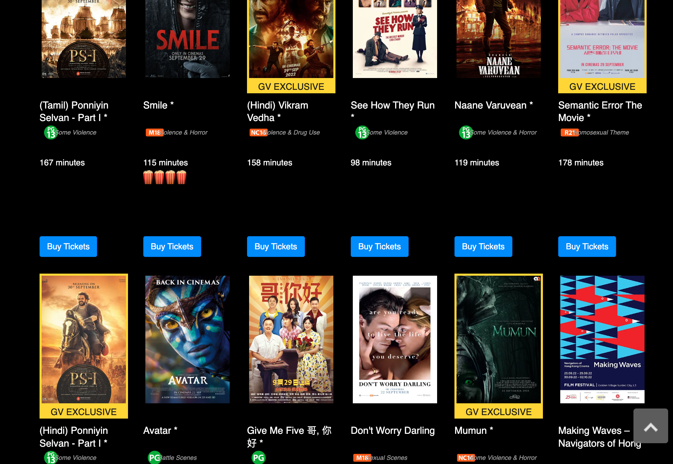
Task: Open the See How They Run poster
Action: click(395, 39)
